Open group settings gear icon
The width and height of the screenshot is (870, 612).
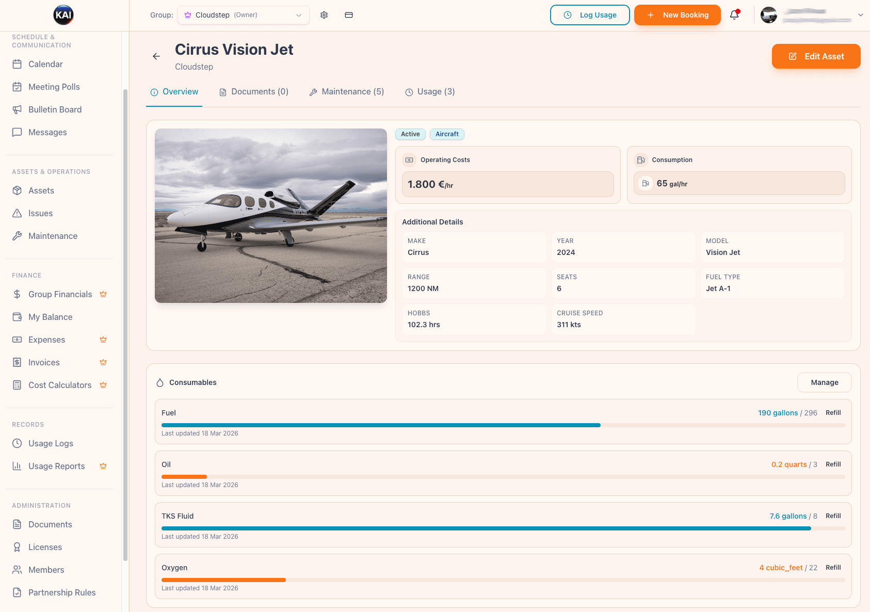tap(324, 15)
